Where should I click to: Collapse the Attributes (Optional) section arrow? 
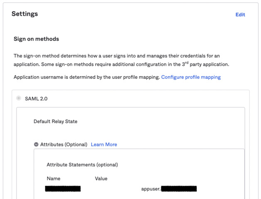(36, 144)
